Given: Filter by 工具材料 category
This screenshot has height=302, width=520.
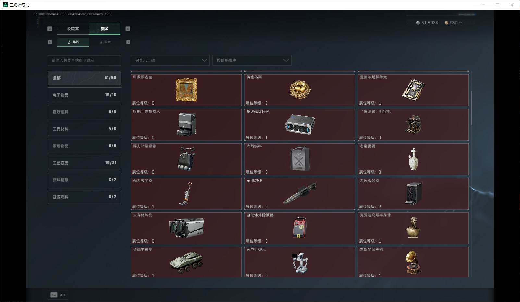Looking at the screenshot, I should point(84,129).
